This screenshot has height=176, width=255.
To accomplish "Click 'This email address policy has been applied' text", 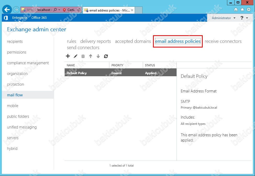I will [x=209, y=138].
